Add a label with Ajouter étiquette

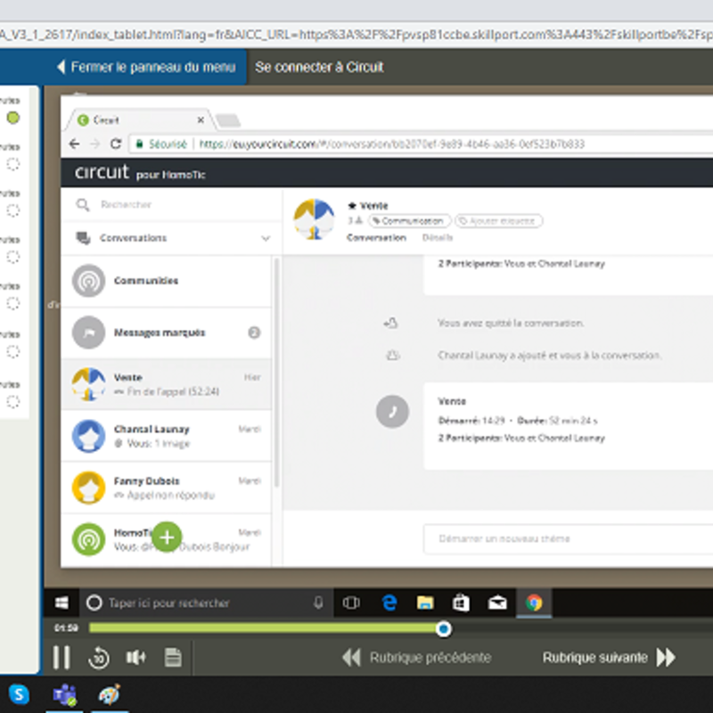pos(499,221)
